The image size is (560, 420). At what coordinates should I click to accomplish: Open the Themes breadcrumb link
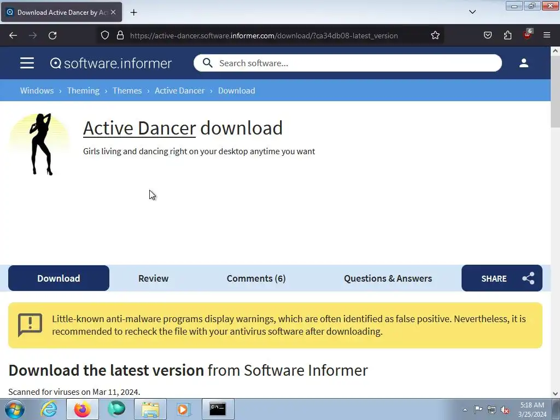point(127,91)
